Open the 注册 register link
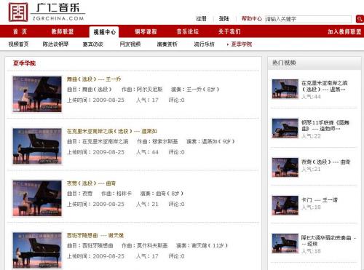This screenshot has height=270, width=364. (201, 19)
